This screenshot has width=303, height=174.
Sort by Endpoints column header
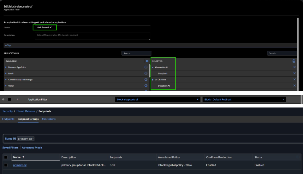pyautogui.click(x=116, y=157)
